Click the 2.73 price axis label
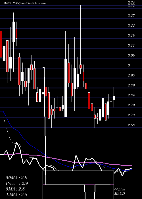The height and width of the screenshot is (199, 142). [x=131, y=115]
